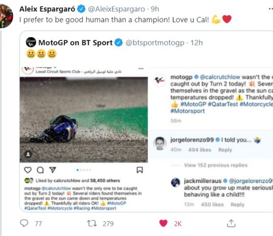273x236 pixels.
Task: Open the share upload icon
Action: point(231,223)
